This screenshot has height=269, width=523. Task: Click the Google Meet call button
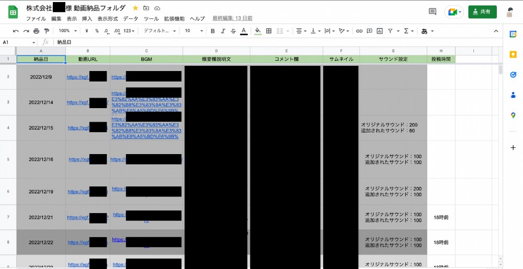[454, 12]
